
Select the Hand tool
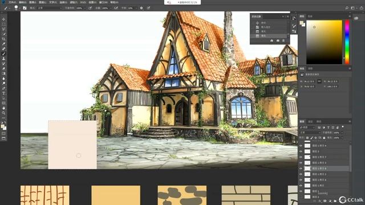3,108
